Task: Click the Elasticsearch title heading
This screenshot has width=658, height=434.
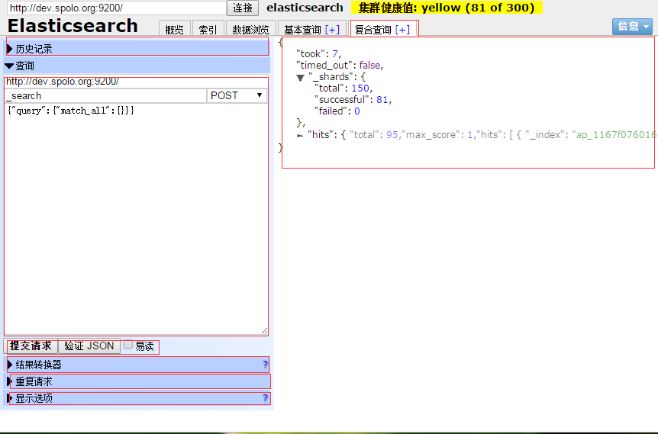Action: [73, 26]
